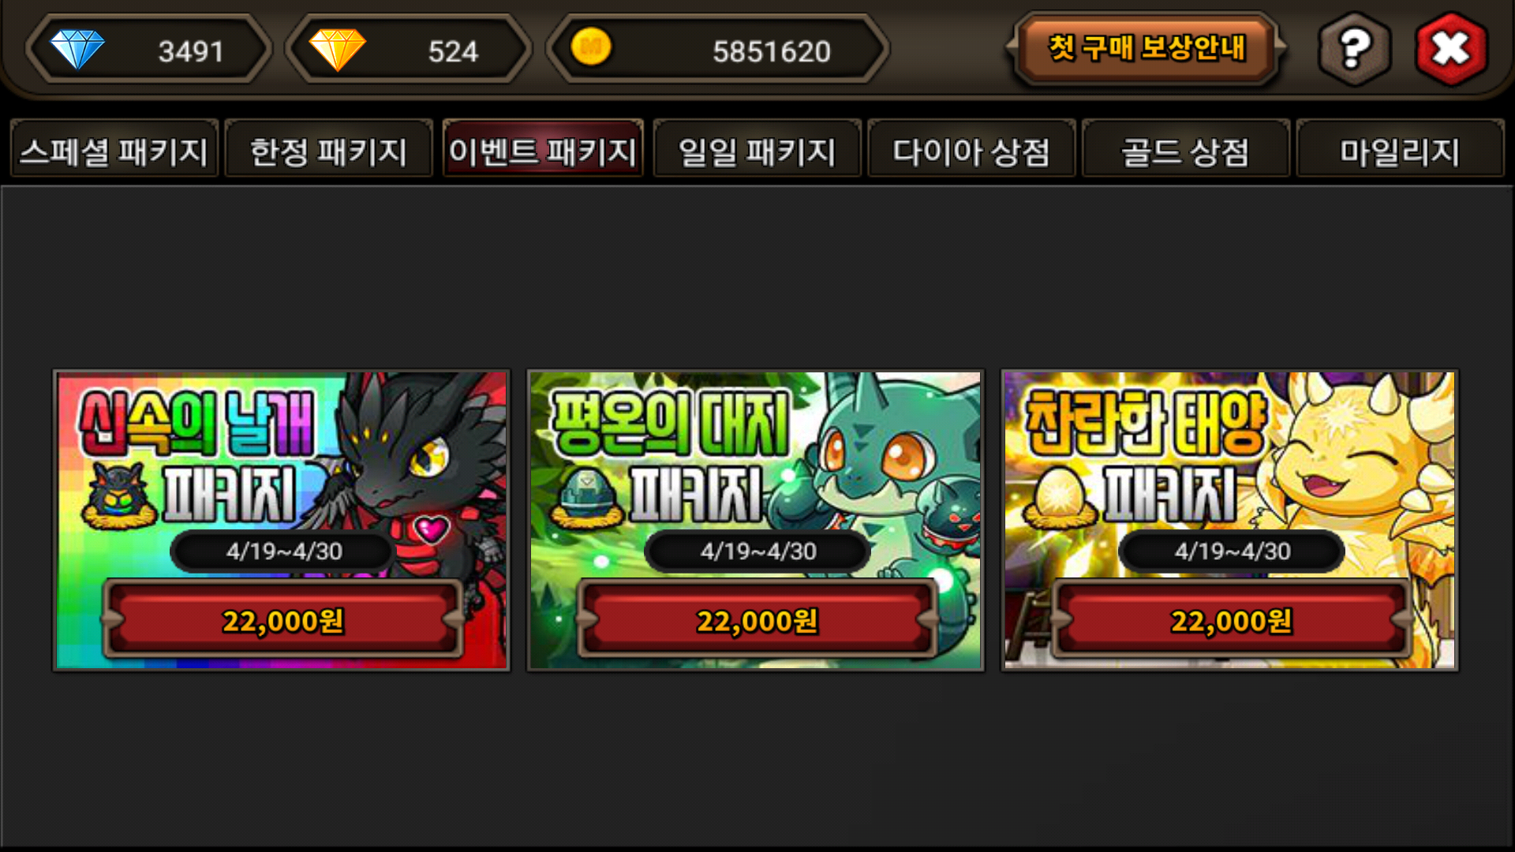This screenshot has width=1515, height=852.
Task: Buy 평온의 대지 패키지 for 22,000원
Action: point(757,620)
